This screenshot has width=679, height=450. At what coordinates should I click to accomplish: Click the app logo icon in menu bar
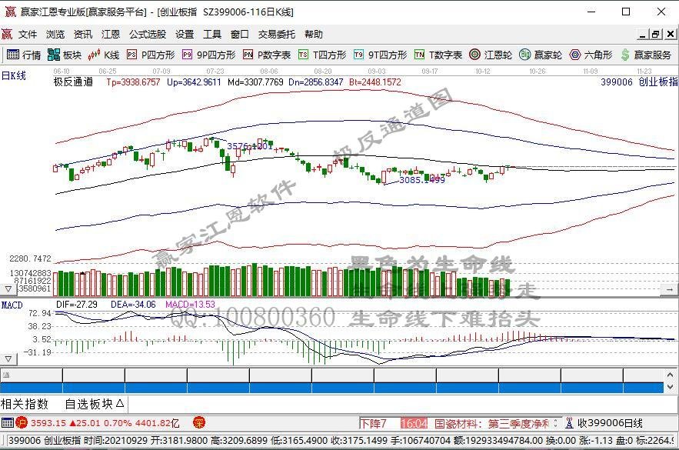pos(7,34)
